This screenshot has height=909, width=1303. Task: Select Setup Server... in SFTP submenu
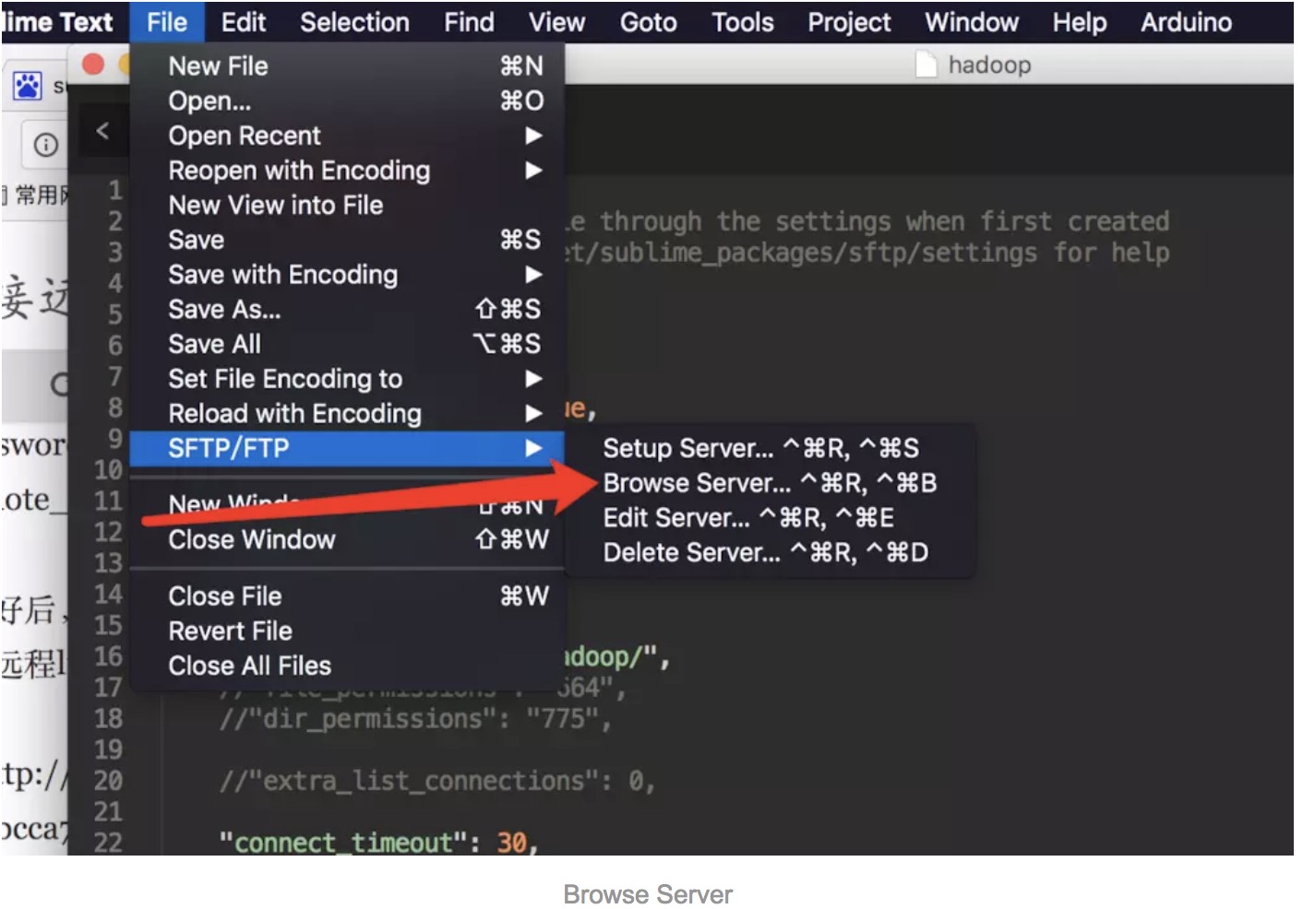pos(770,448)
